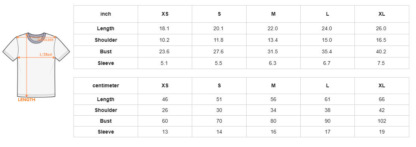Select the 31.5 bust value for M

[273, 52]
